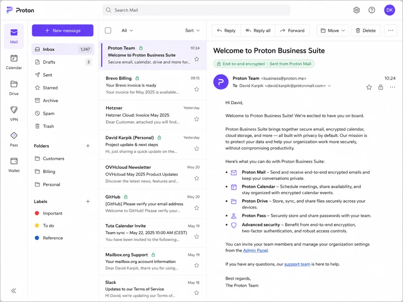Open toolbar more actions ellipsis
The width and height of the screenshot is (403, 302).
point(391,30)
